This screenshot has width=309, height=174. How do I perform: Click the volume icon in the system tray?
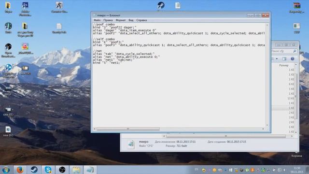pyautogui.click(x=284, y=170)
